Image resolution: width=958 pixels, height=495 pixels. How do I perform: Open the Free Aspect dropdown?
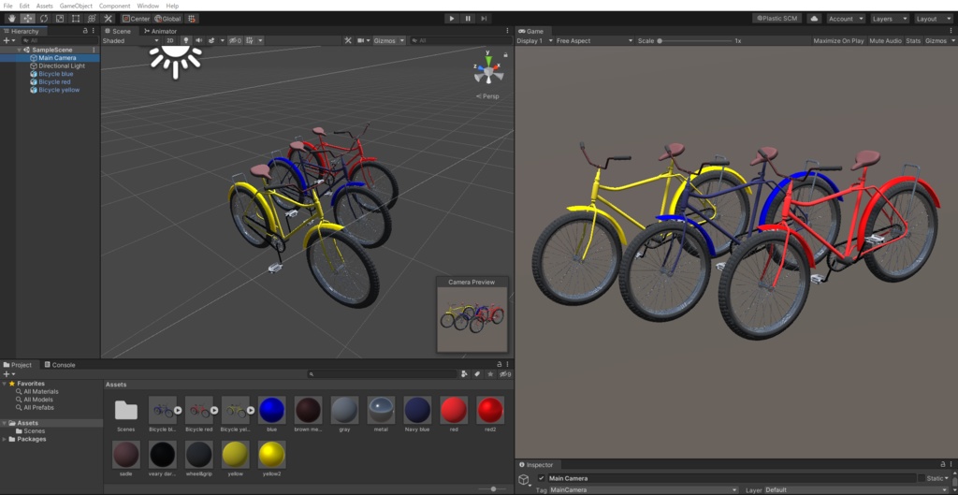pyautogui.click(x=594, y=40)
